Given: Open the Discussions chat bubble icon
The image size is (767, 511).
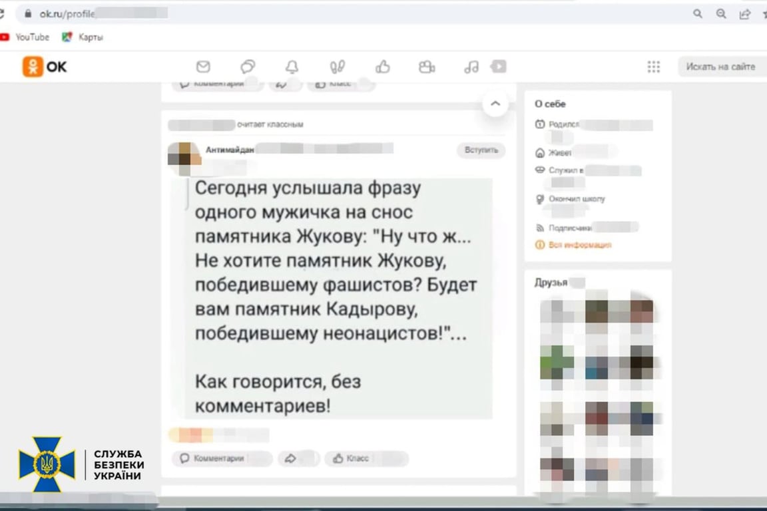Looking at the screenshot, I should 248,67.
